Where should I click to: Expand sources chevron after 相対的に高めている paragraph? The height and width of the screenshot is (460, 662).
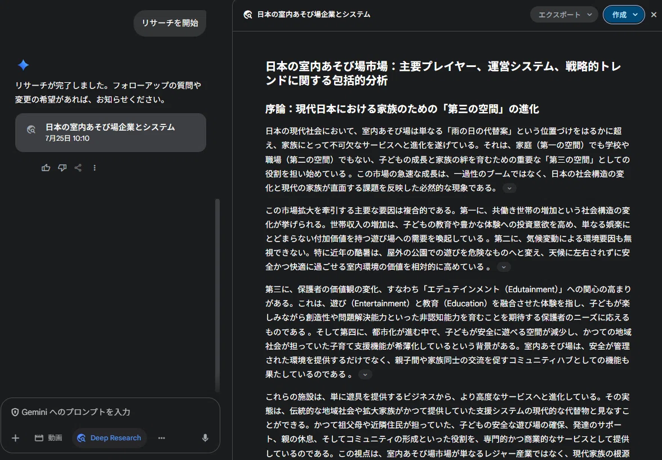[x=504, y=267]
